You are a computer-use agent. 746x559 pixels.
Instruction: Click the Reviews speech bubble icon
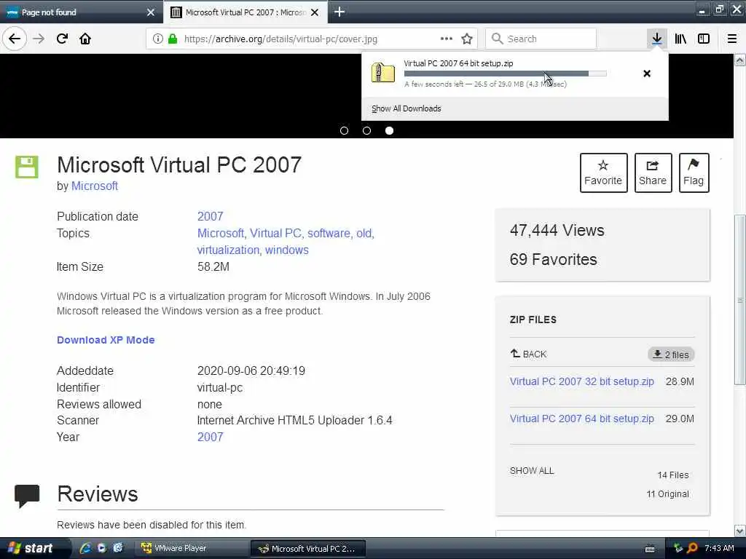(x=27, y=496)
